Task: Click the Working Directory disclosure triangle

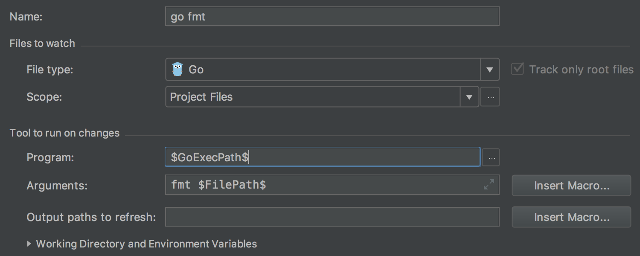Action: pyautogui.click(x=29, y=244)
